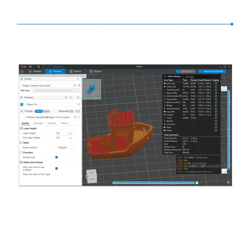The image size is (250, 250).
Task: Open the Color scheme Line Type dropdown
Action: pos(196,77)
